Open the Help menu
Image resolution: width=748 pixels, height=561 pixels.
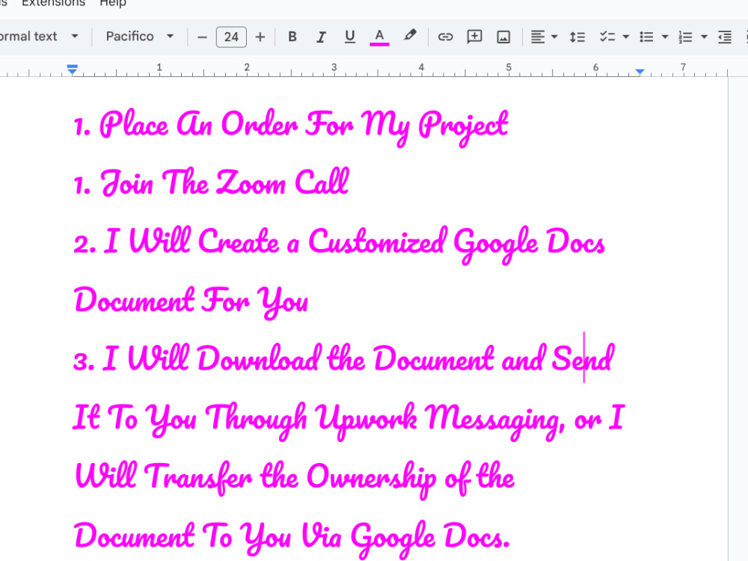(113, 3)
